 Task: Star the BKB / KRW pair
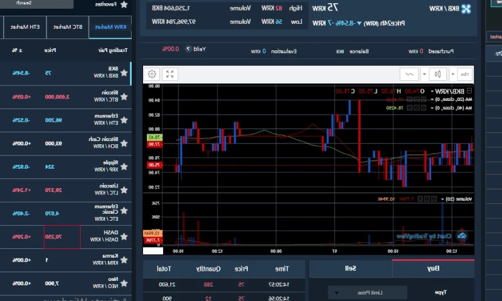[x=124, y=73]
